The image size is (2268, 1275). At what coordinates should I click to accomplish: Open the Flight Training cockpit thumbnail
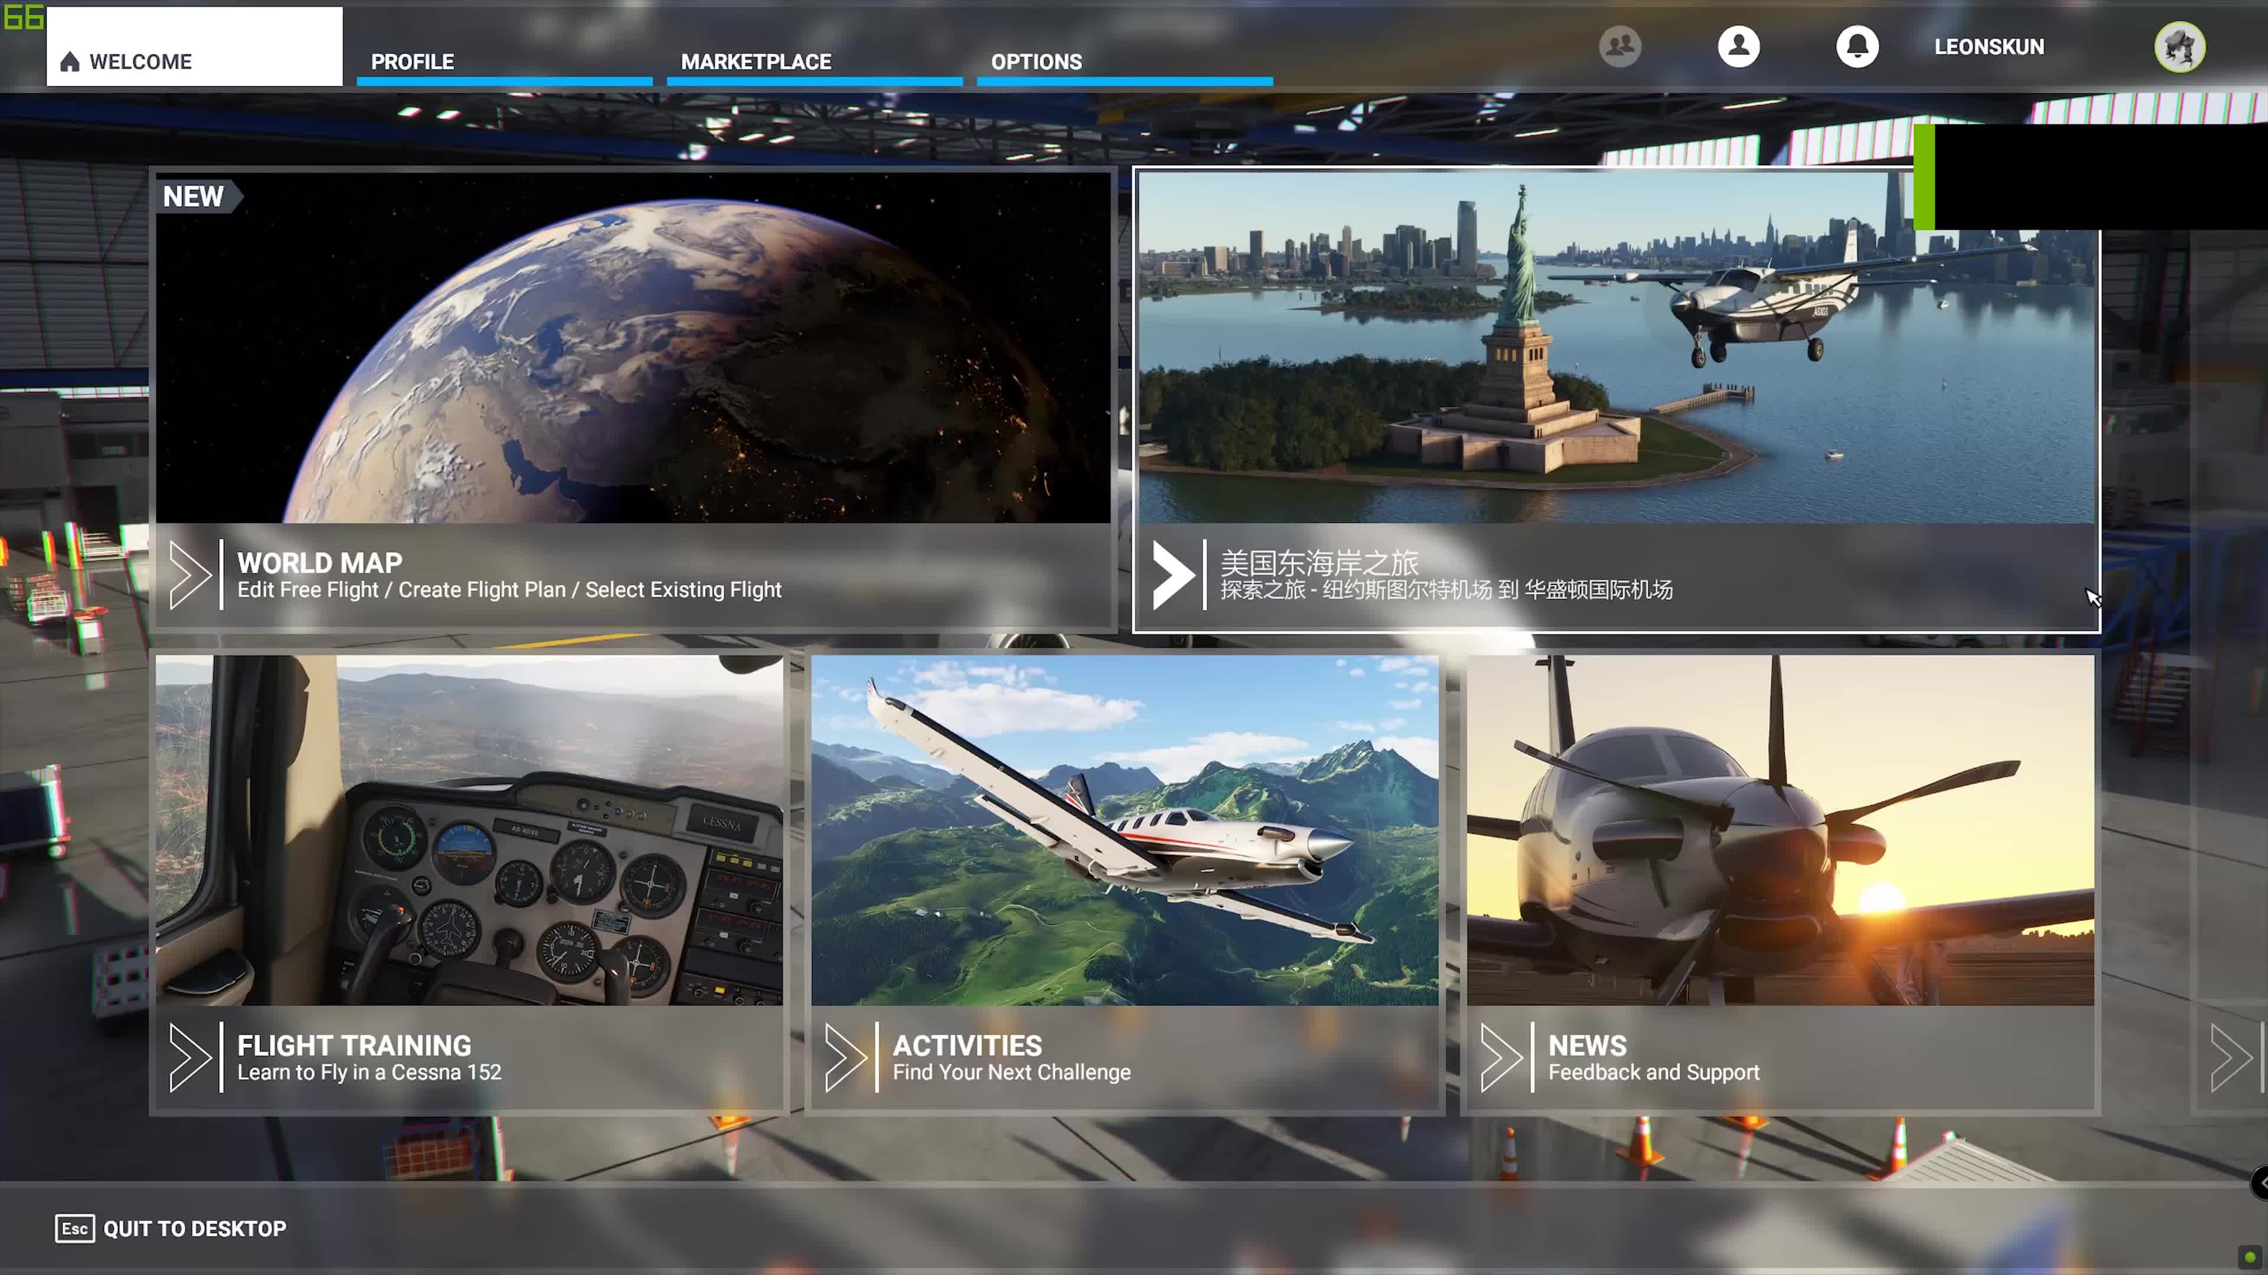pyautogui.click(x=470, y=830)
